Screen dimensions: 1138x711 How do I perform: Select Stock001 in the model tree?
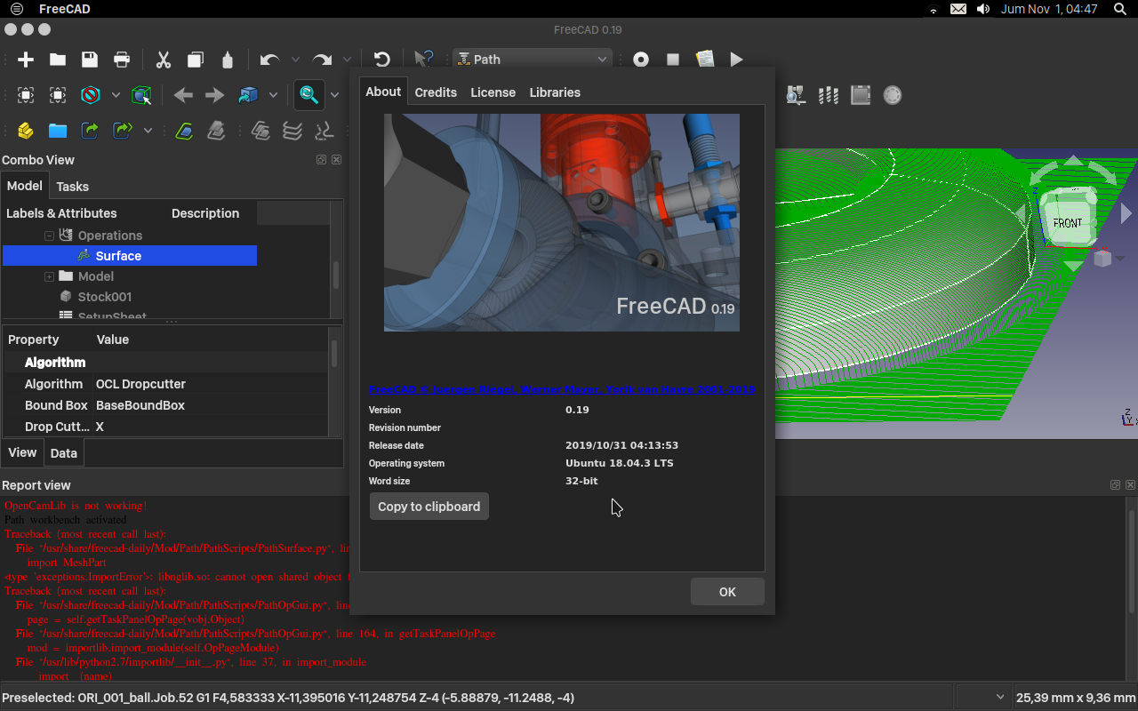point(105,297)
